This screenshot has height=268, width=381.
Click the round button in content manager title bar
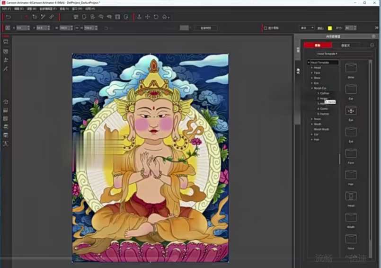(373, 36)
